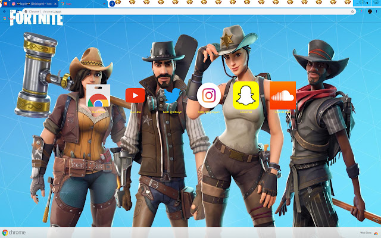Launch the YouTube app
This screenshot has height=238, width=381.
135,95
